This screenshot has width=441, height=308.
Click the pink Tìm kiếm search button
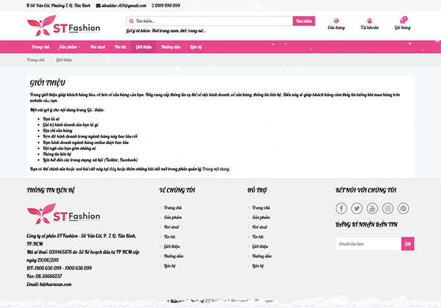pos(304,21)
